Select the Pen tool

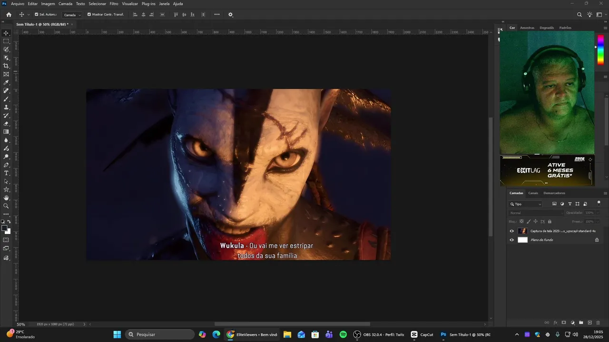[6, 165]
